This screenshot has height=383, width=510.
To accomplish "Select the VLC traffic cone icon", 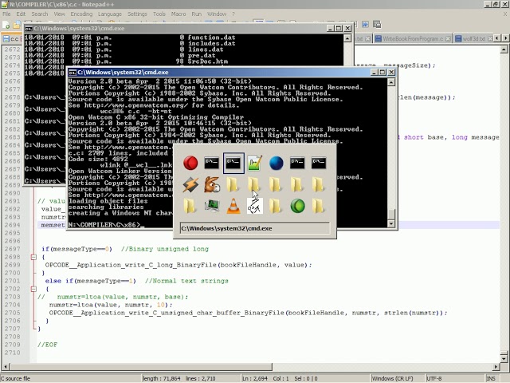I will click(233, 206).
